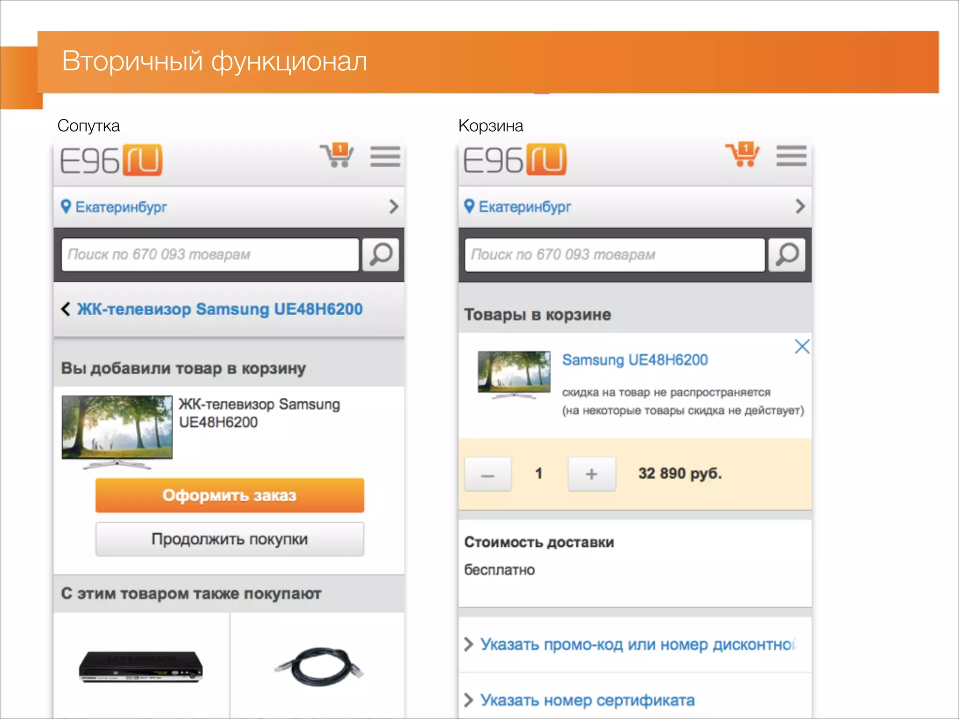Click quantity value 1 in cart

539,473
